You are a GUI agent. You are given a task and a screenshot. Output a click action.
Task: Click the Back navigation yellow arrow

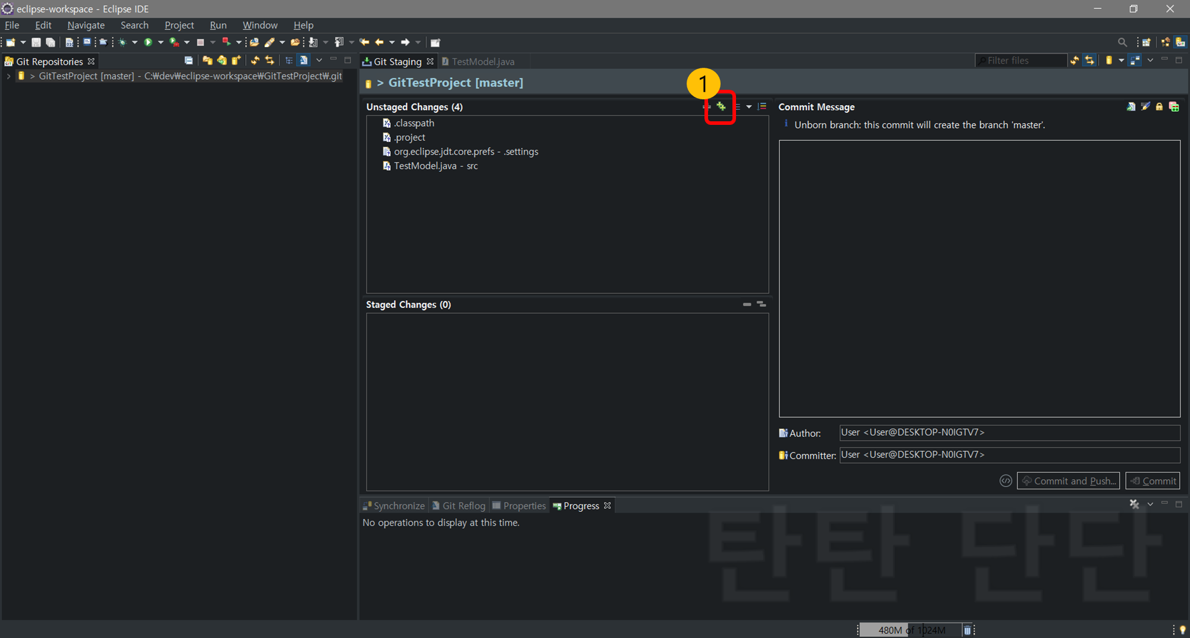379,42
